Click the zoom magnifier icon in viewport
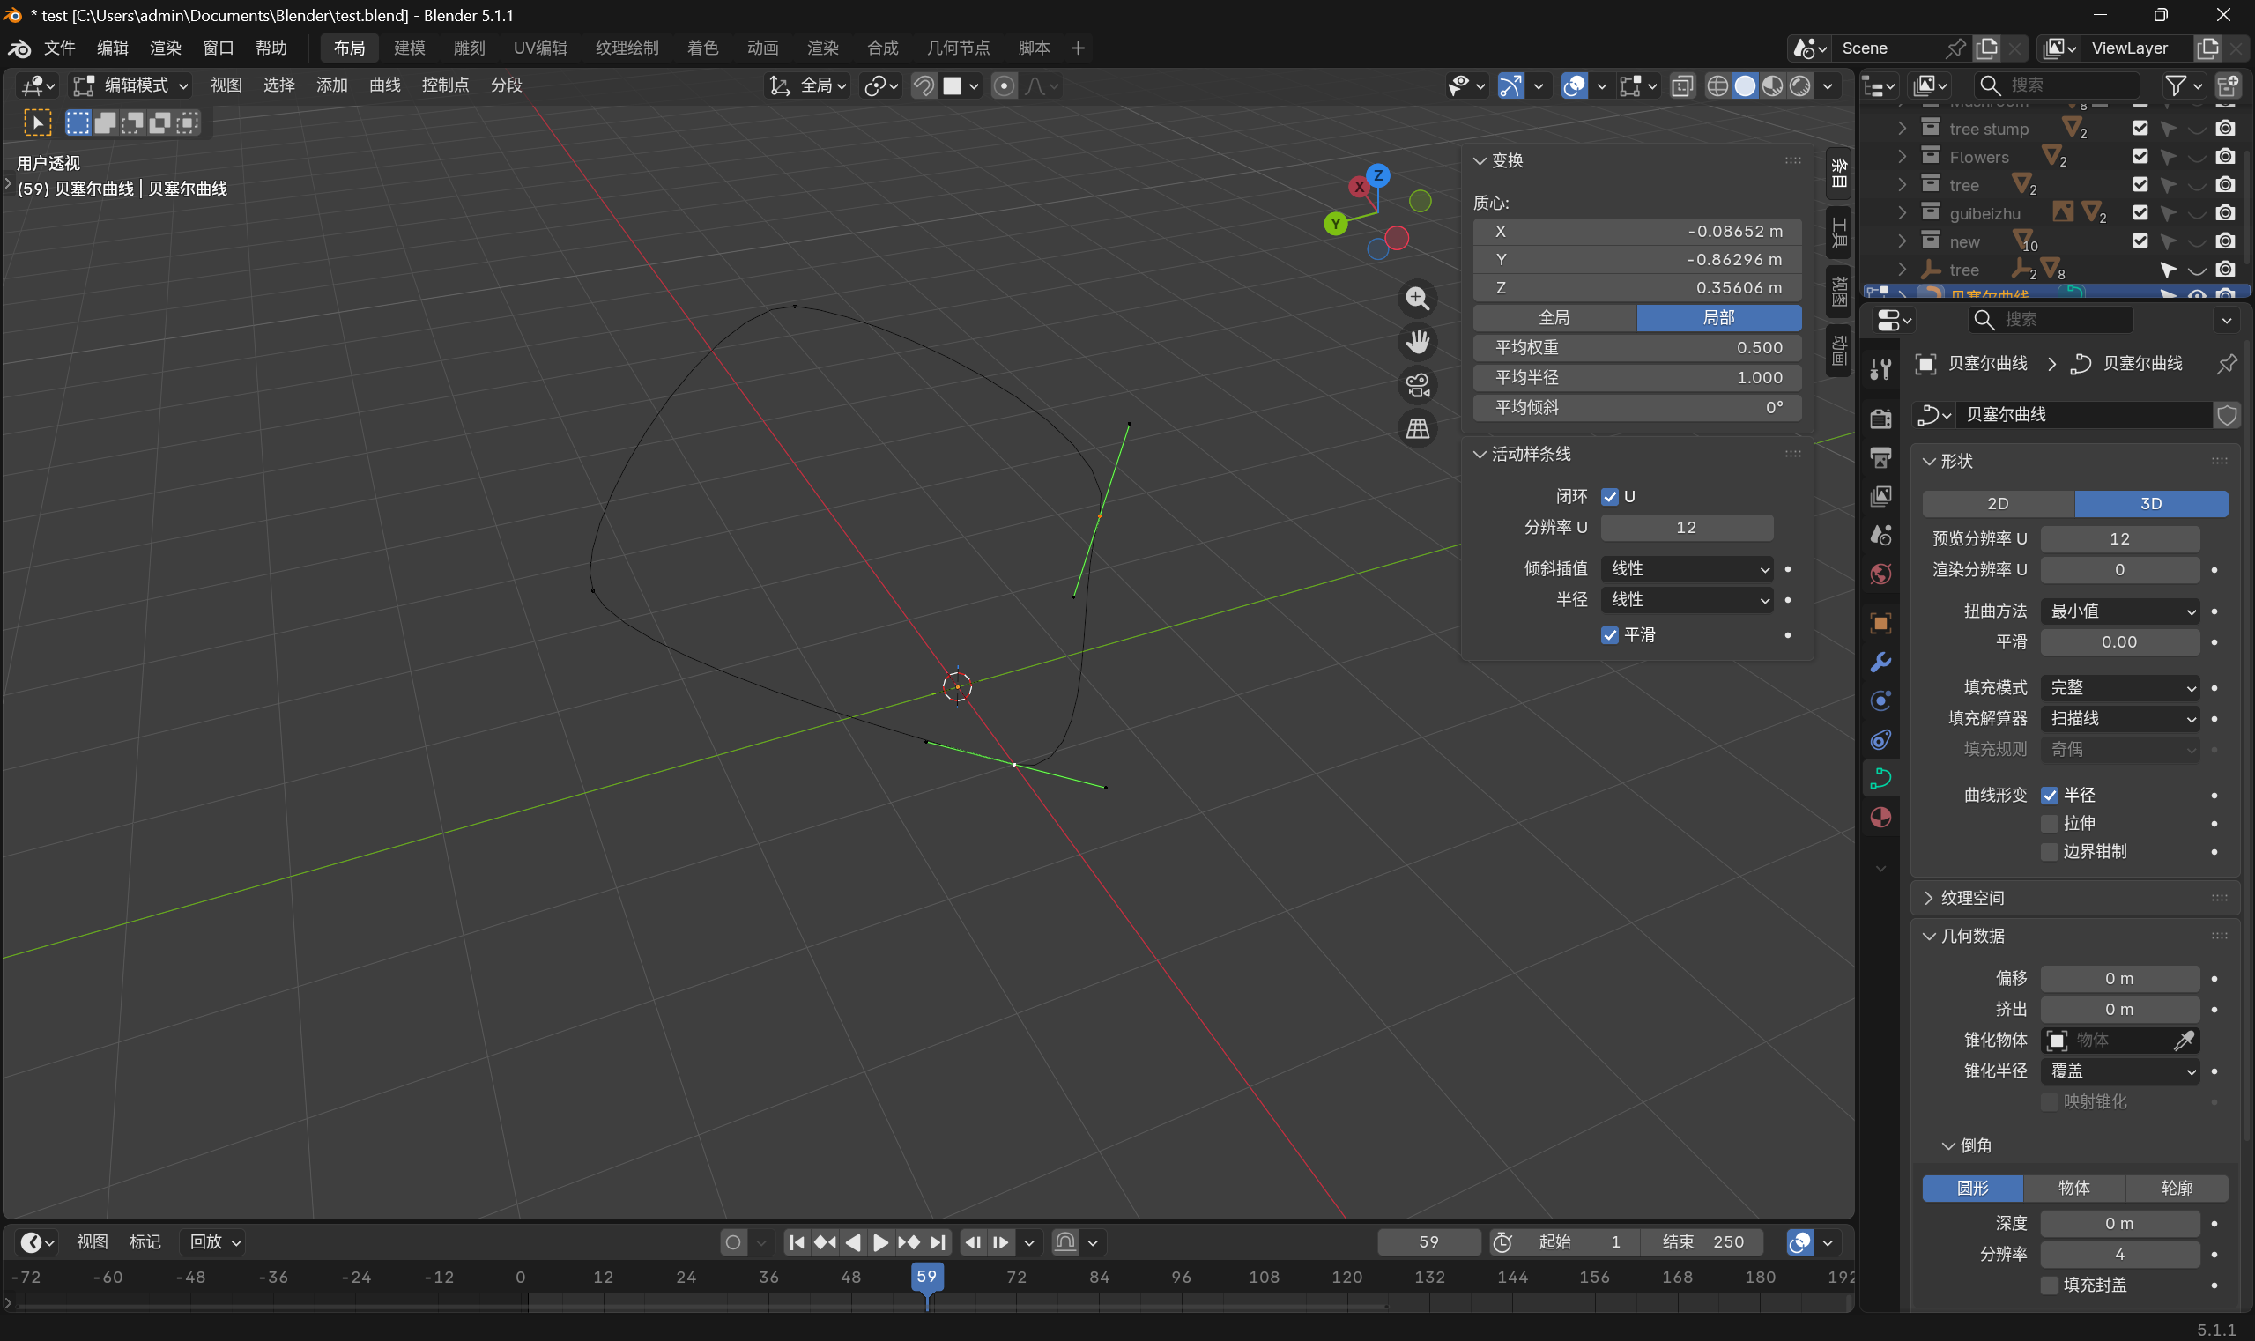This screenshot has height=1341, width=2255. (x=1417, y=298)
